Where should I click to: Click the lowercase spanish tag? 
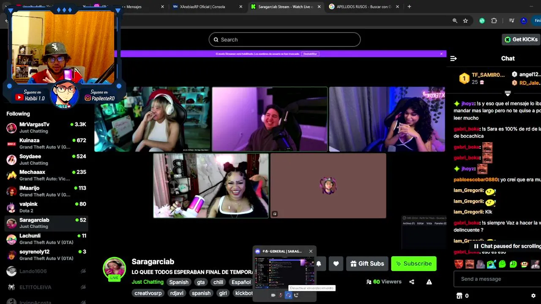tap(201, 293)
